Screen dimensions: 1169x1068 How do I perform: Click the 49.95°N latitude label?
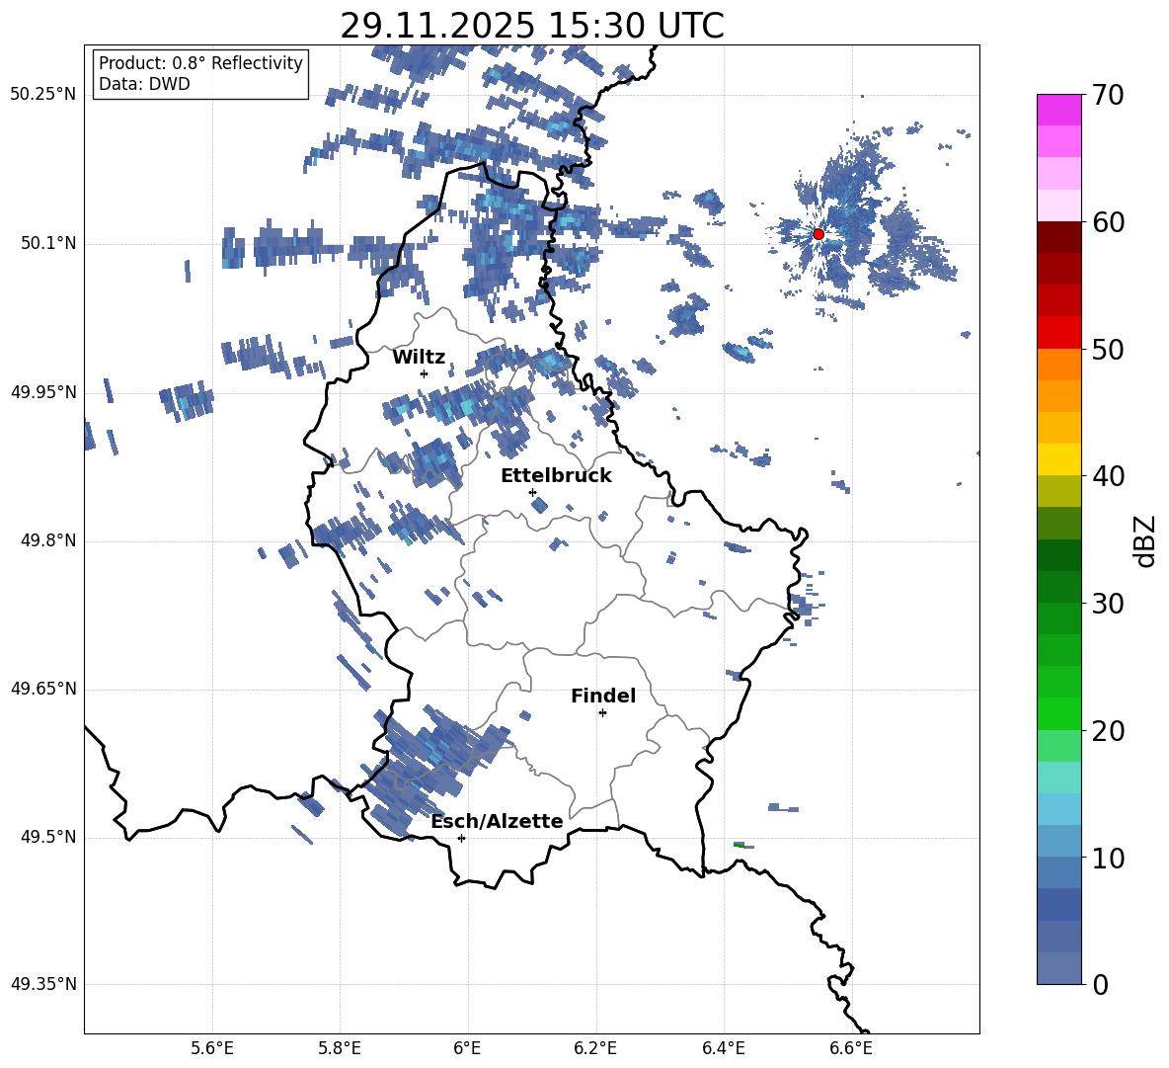pos(42,392)
